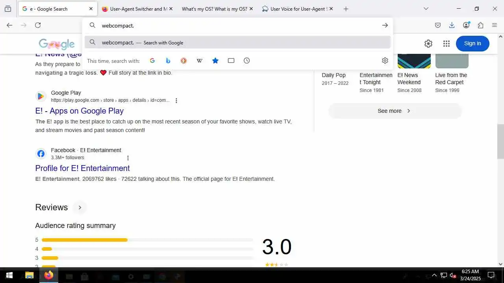Open search settings gear in the URL dropdown
The width and height of the screenshot is (504, 283).
385,61
